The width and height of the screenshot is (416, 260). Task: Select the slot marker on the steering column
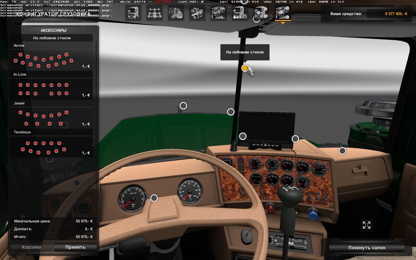tap(154, 198)
